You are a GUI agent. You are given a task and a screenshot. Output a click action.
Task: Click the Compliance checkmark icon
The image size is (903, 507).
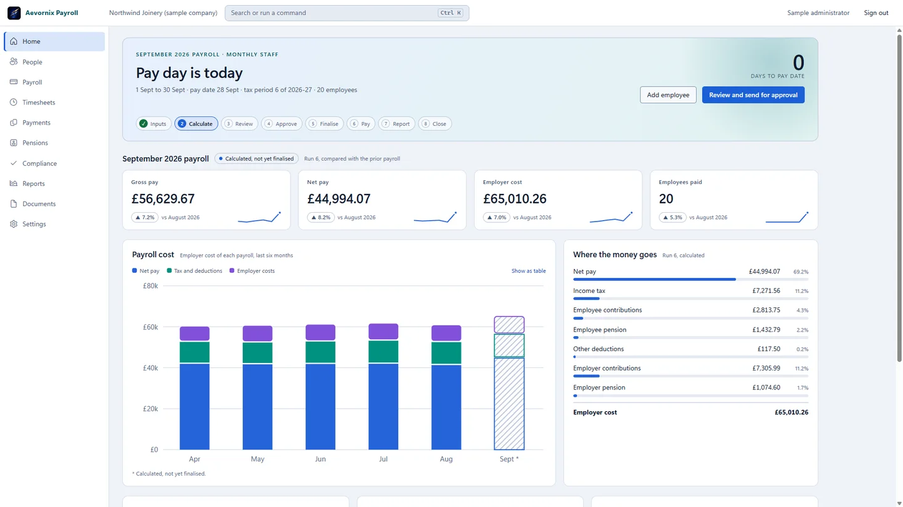point(14,163)
